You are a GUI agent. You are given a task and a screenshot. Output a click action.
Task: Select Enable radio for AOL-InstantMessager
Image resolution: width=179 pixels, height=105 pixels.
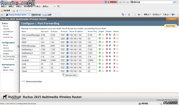pos(103,35)
